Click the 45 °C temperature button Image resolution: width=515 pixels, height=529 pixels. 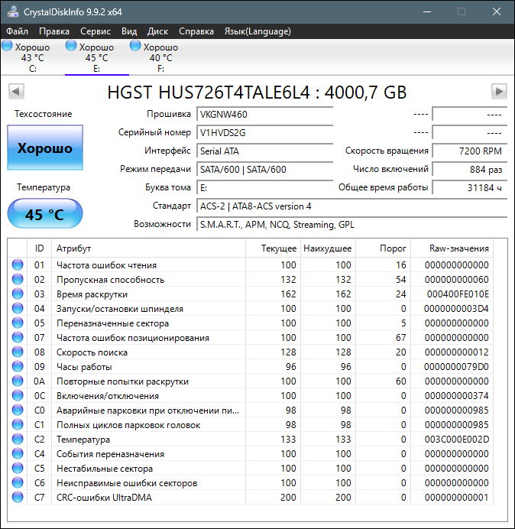[45, 214]
